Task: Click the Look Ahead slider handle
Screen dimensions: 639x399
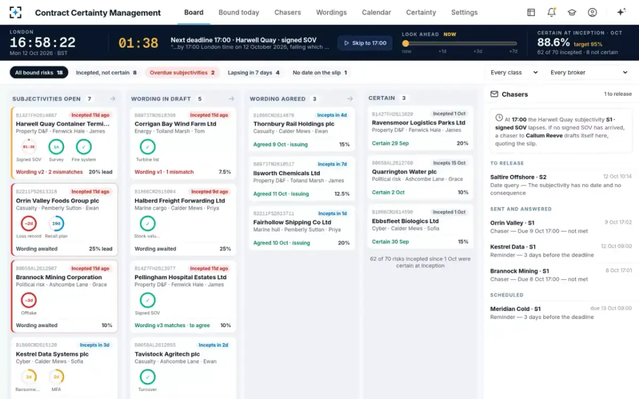Action: pos(406,44)
